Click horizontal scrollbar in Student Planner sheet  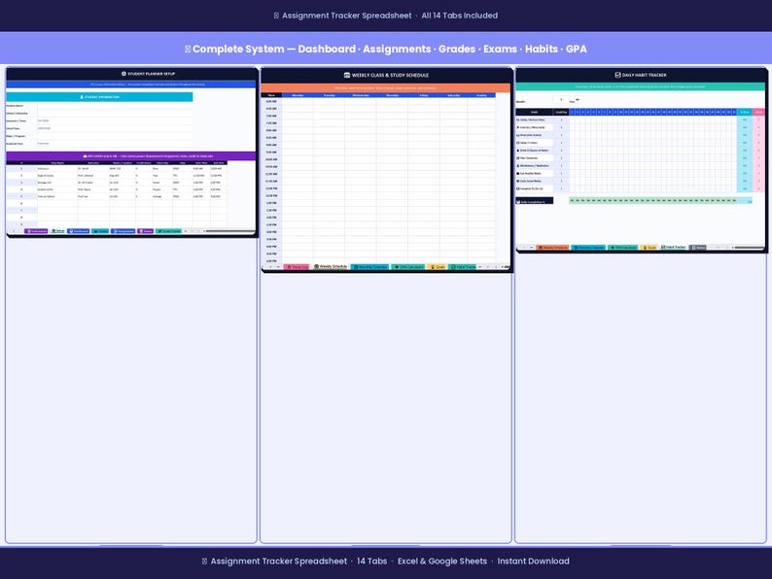[229, 231]
